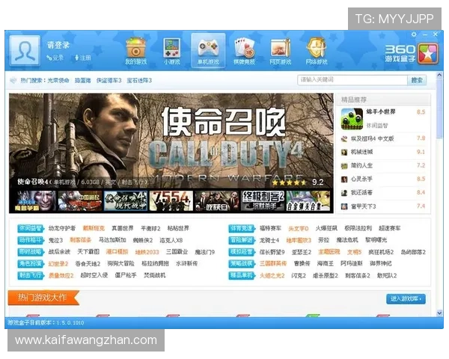The width and height of the screenshot is (449, 359).
Task: Click the game link 龙骑士4
Action: click(x=269, y=240)
